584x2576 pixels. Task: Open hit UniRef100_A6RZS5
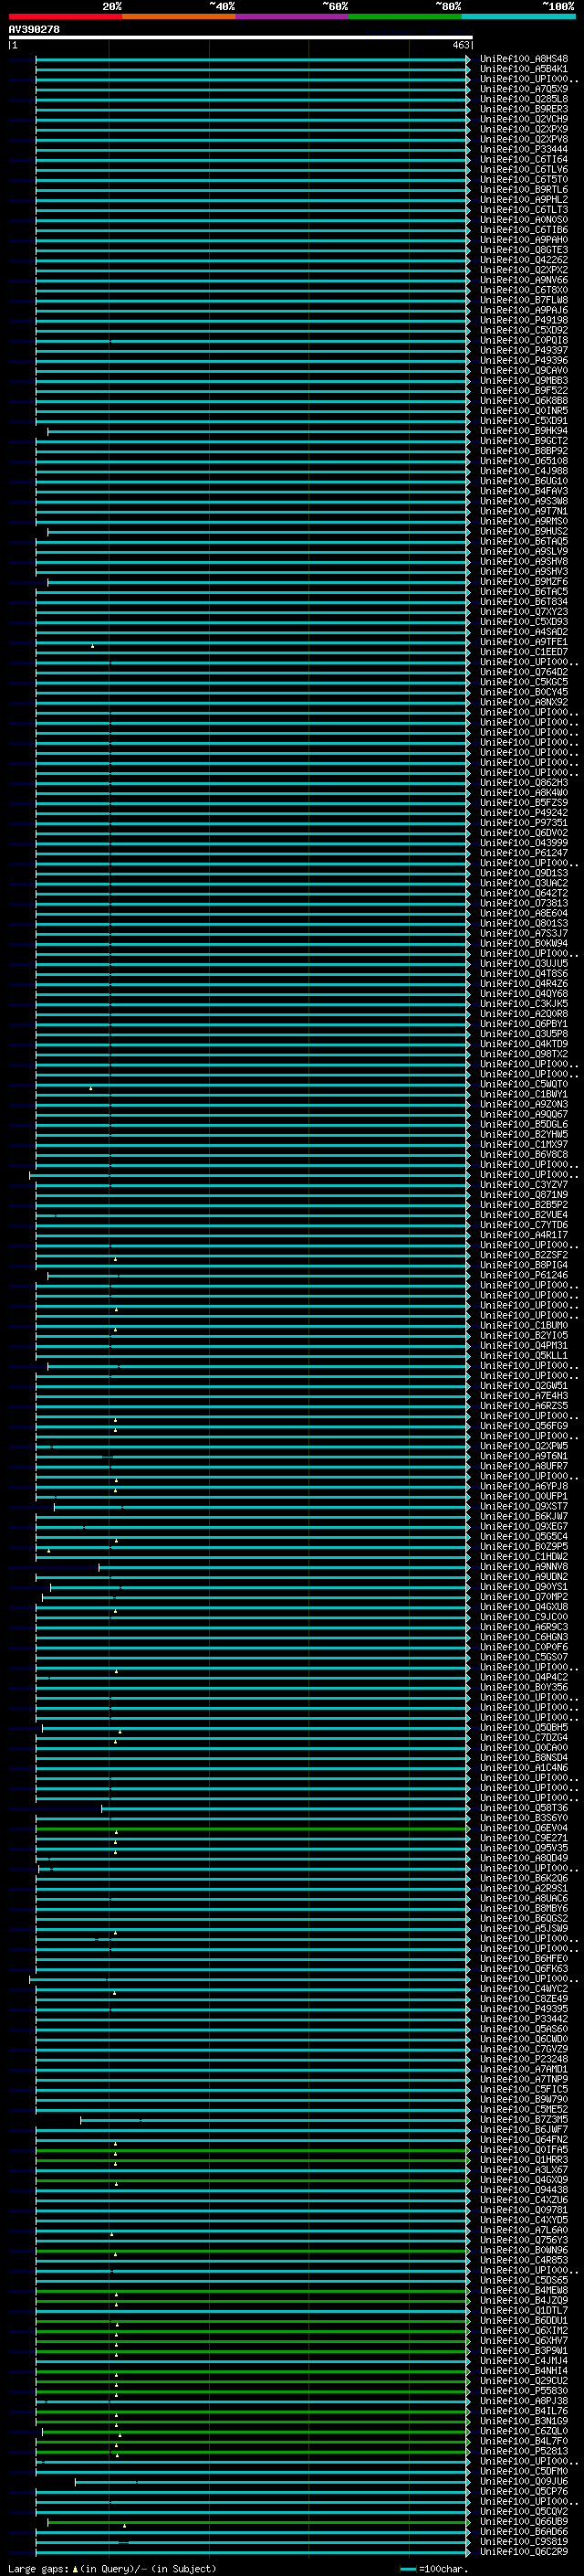point(524,1406)
